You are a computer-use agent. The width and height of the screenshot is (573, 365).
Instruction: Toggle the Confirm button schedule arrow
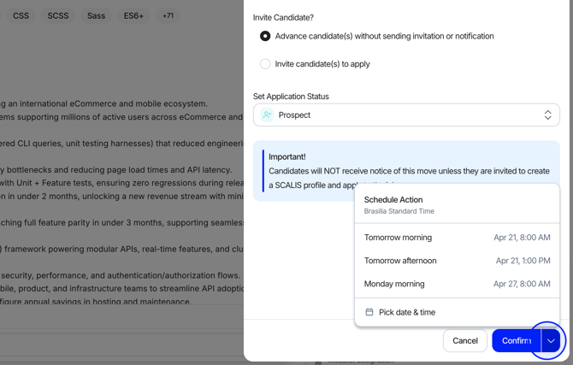(551, 341)
